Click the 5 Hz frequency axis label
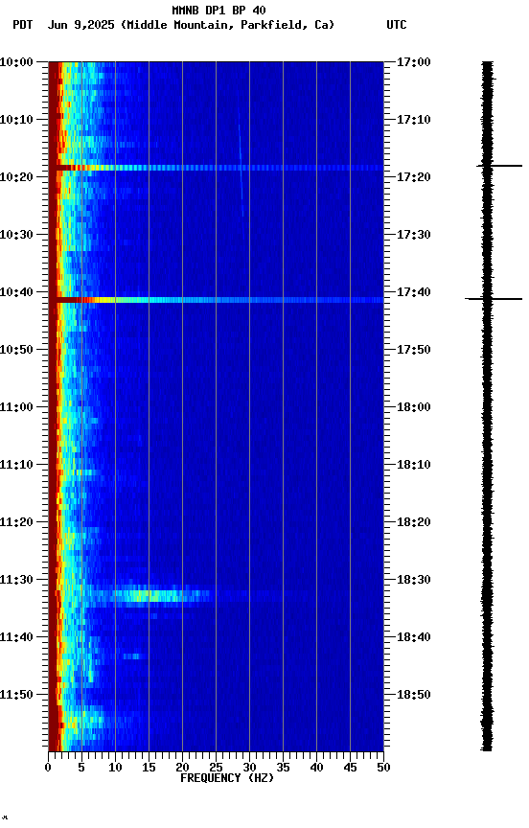The height and width of the screenshot is (828, 529). coord(81,768)
